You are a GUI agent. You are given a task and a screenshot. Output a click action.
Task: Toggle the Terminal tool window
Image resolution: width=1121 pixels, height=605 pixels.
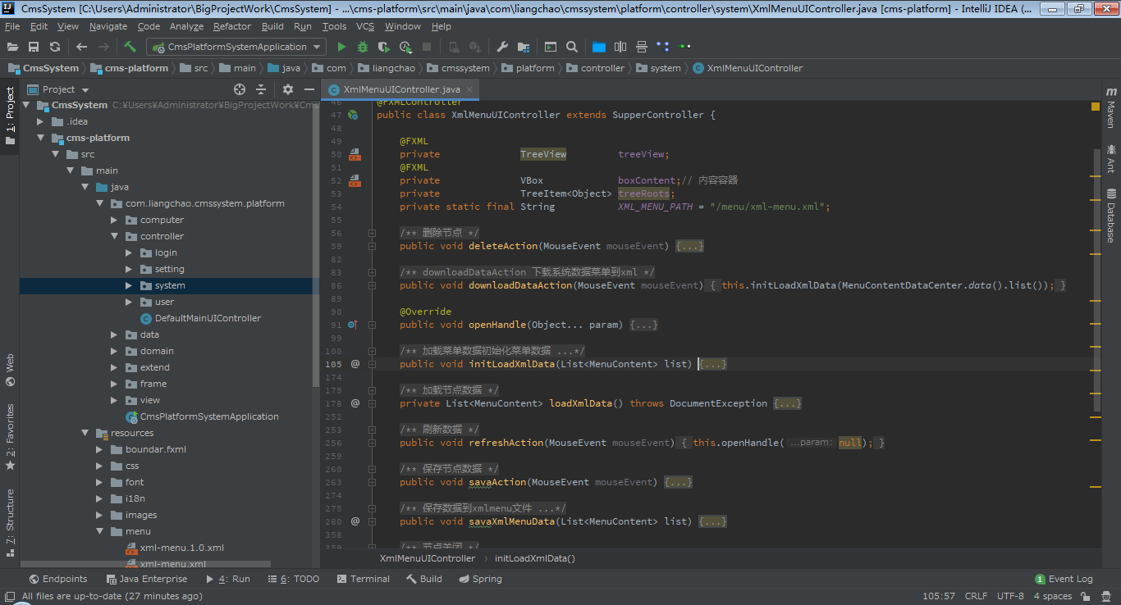(363, 579)
